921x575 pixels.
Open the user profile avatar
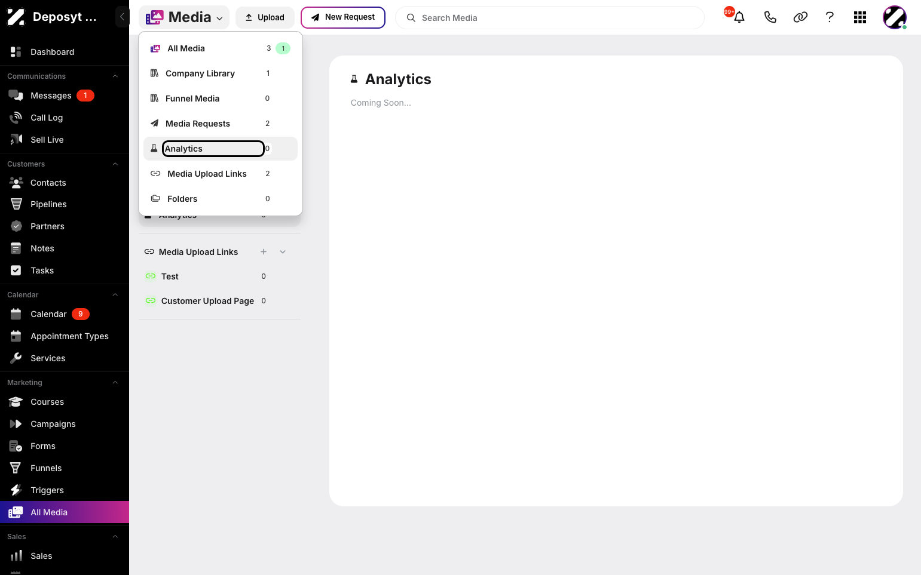click(895, 17)
